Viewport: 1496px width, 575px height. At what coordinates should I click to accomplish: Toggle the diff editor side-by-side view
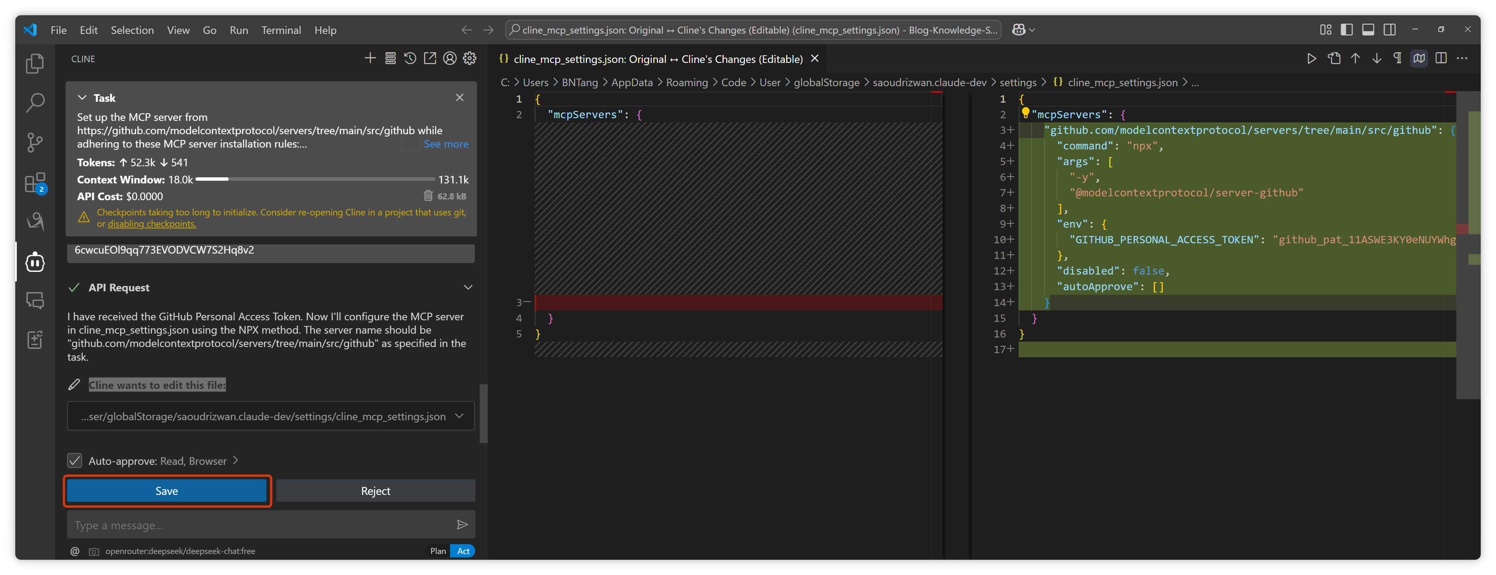point(1441,59)
